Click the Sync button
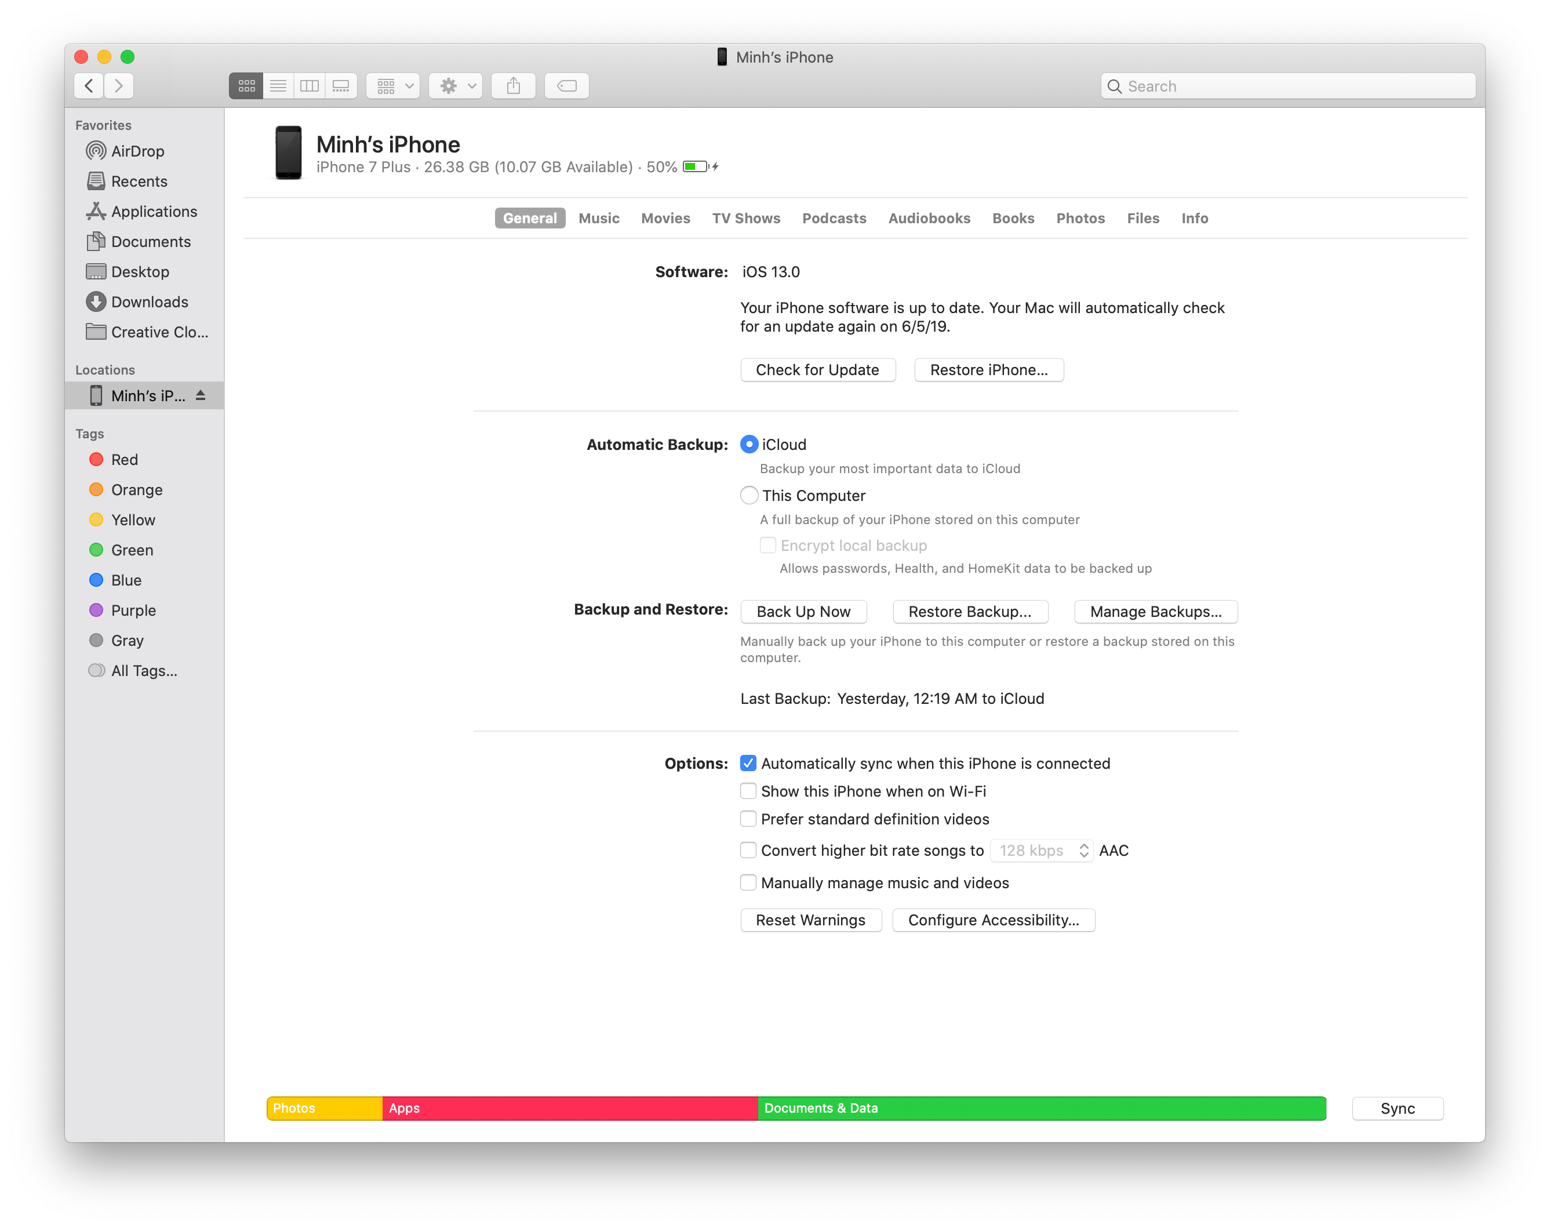The width and height of the screenshot is (1550, 1228). (1398, 1109)
